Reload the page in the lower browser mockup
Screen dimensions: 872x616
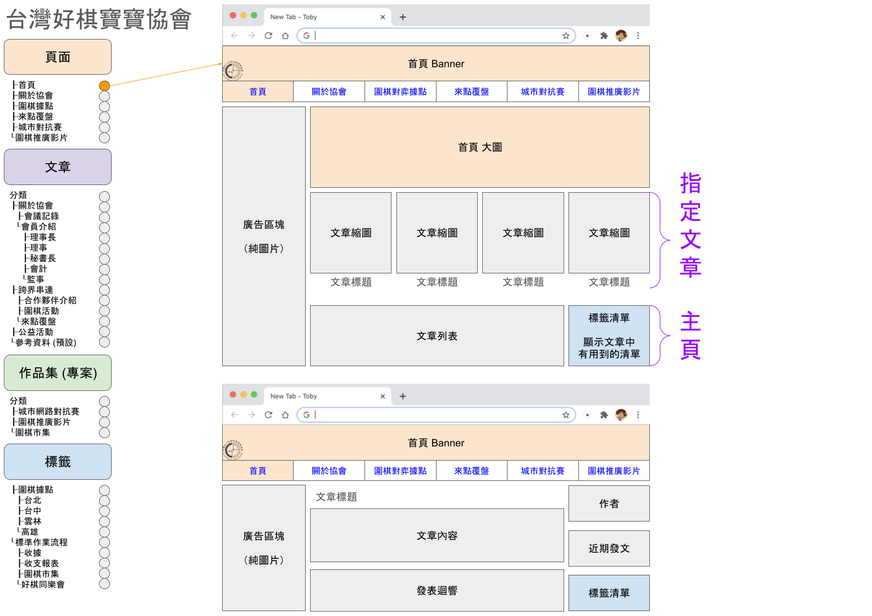tap(268, 415)
